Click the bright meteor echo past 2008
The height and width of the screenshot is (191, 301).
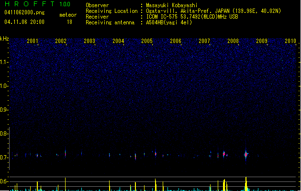pos(246,154)
